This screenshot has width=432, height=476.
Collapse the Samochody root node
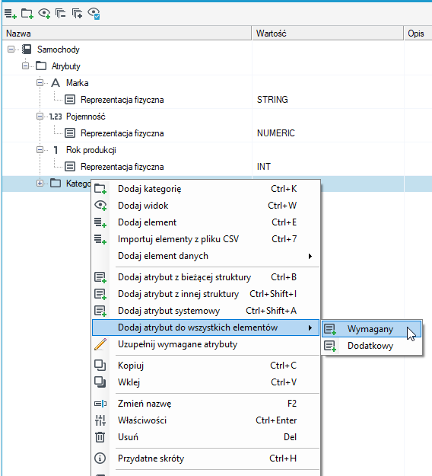pos(11,50)
